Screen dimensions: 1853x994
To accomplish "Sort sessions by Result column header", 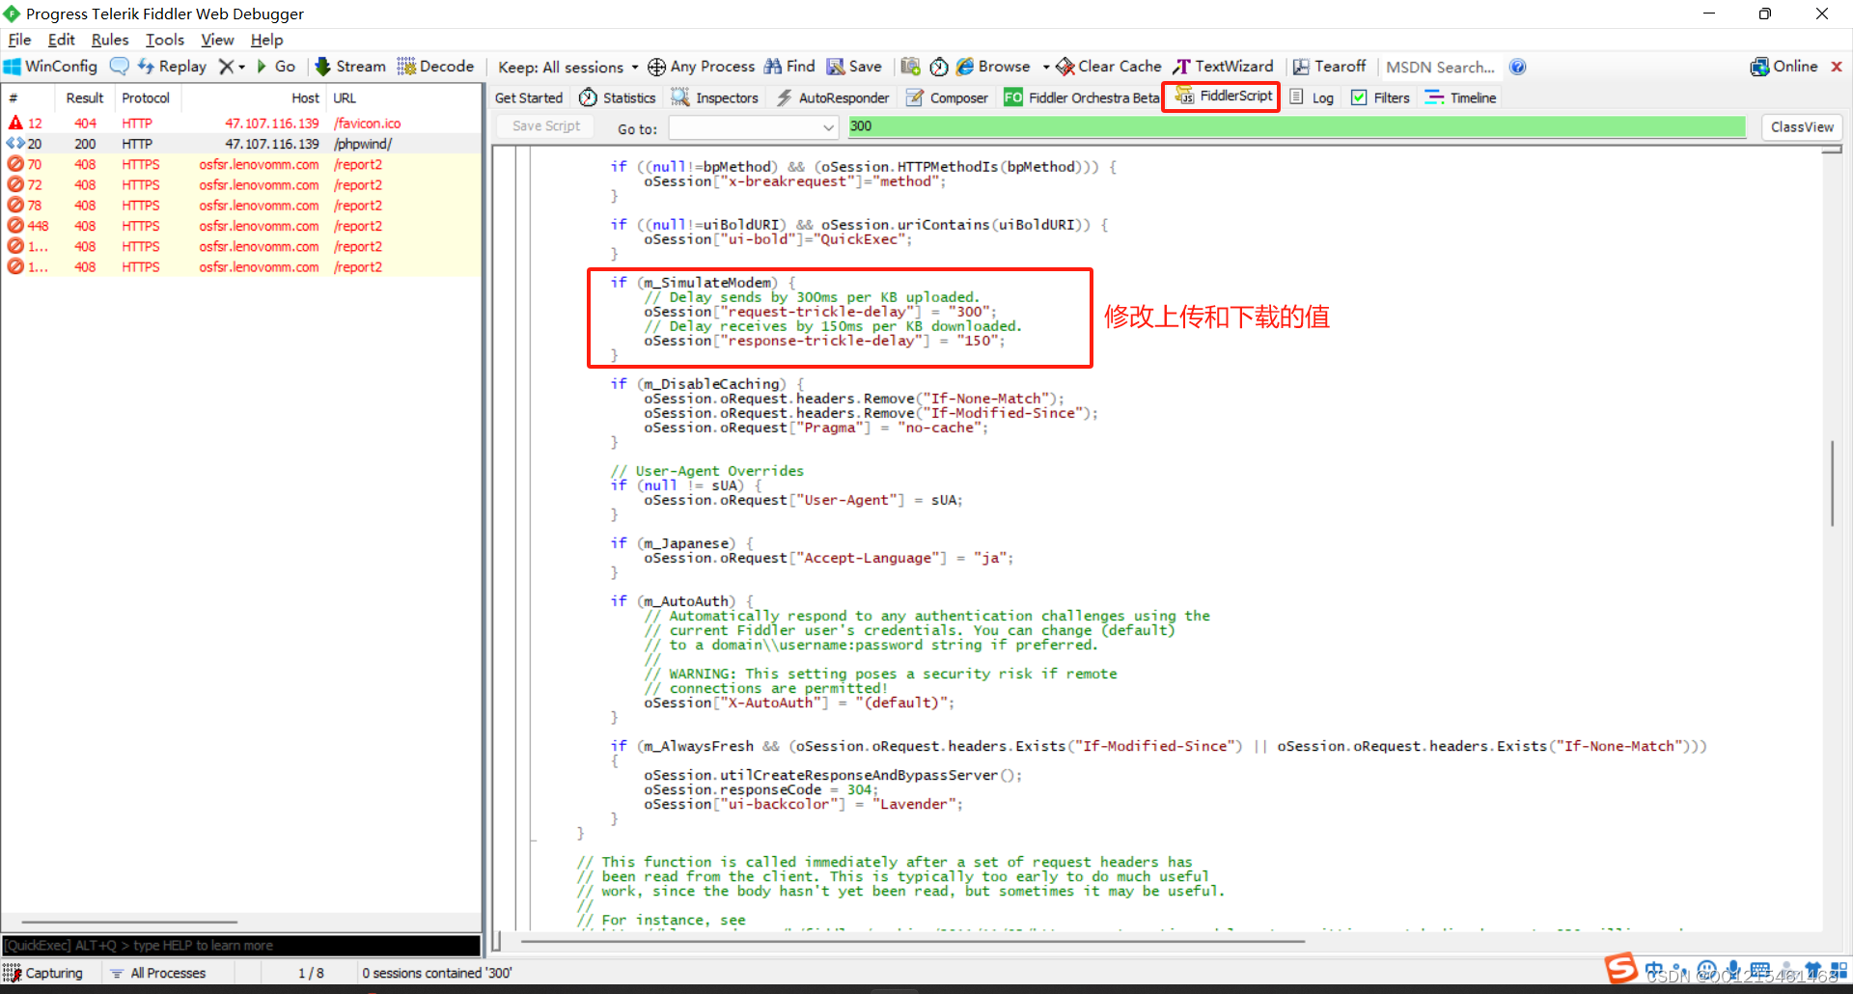I will [x=85, y=98].
